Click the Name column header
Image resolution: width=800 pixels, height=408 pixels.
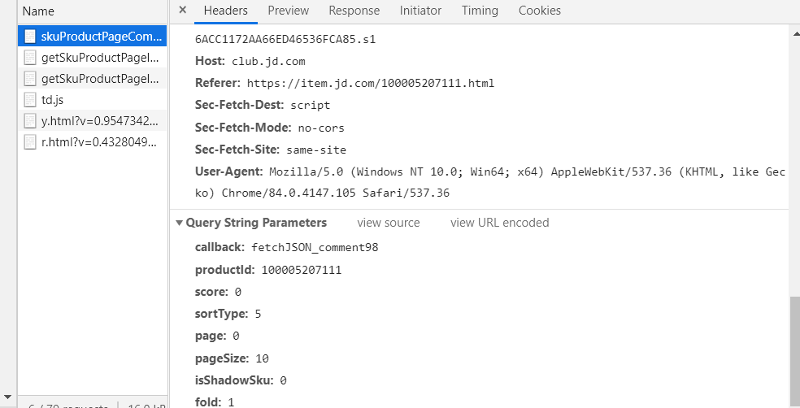pos(38,11)
